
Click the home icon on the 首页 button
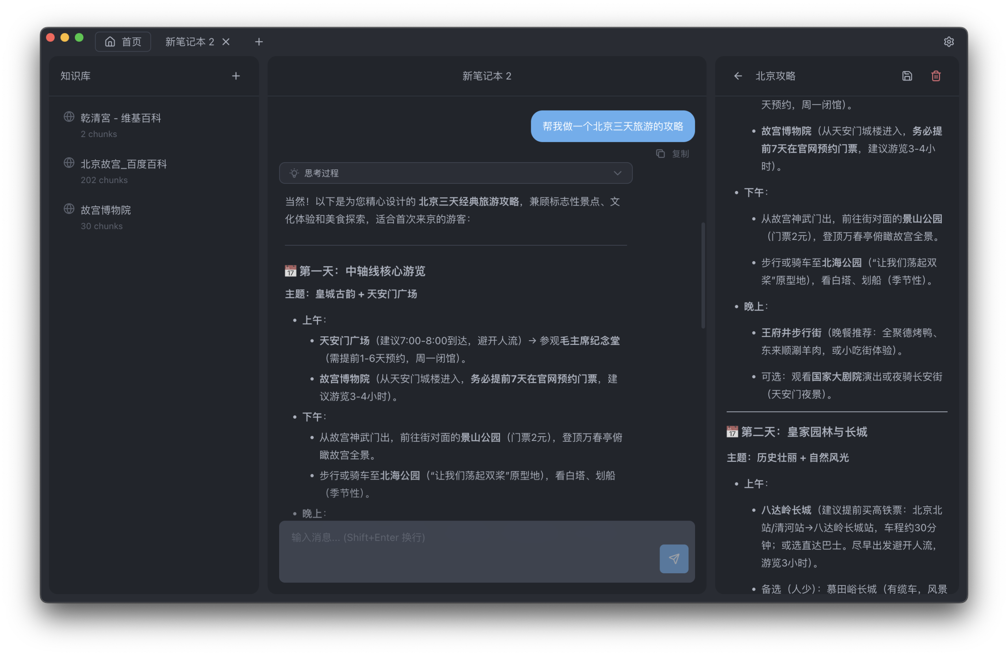[x=110, y=41]
